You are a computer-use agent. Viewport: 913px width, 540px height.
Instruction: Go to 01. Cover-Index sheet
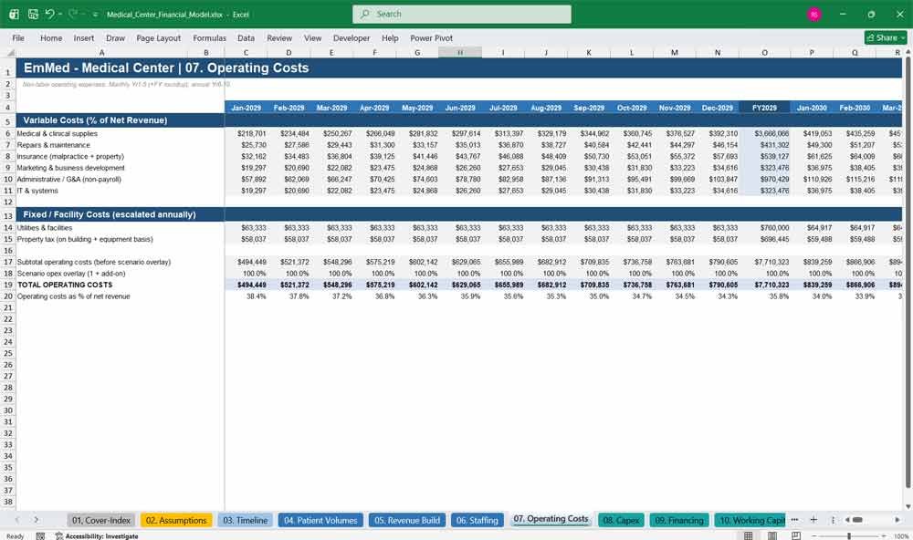pyautogui.click(x=101, y=520)
